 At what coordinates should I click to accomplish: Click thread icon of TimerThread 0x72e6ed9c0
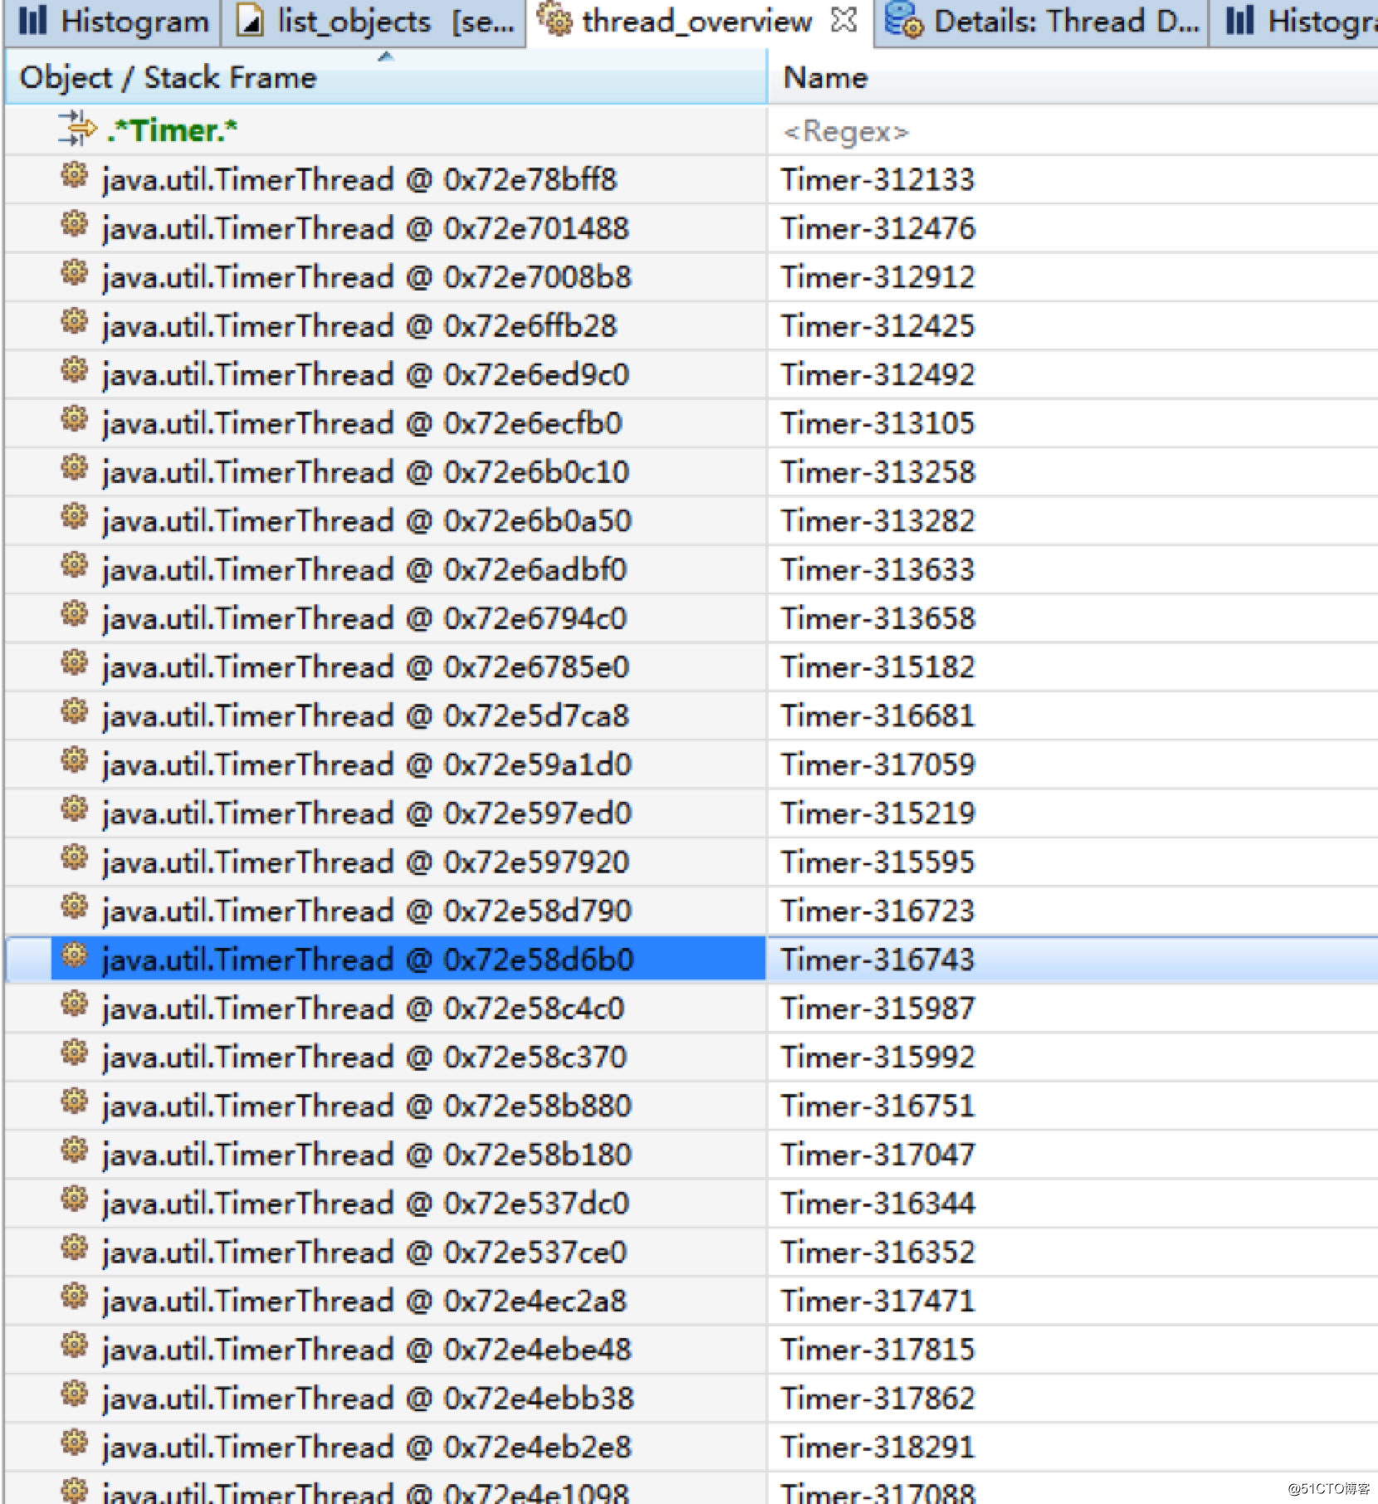click(74, 371)
